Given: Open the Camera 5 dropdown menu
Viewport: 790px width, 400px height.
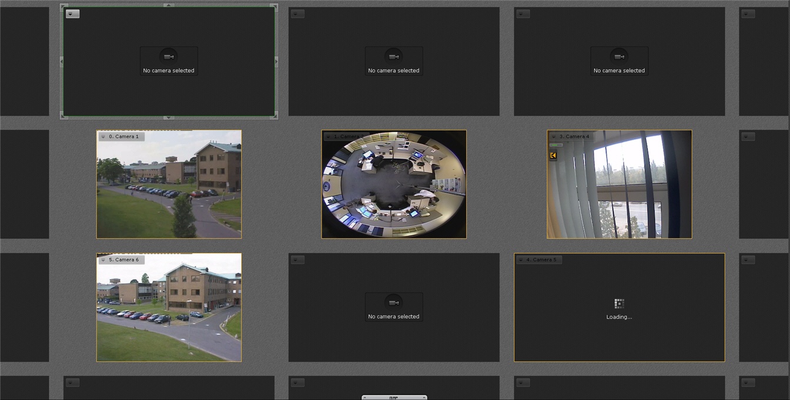Looking at the screenshot, I should 521,260.
